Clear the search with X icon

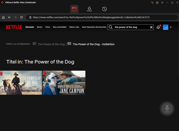pyautogui.click(x=151, y=27)
